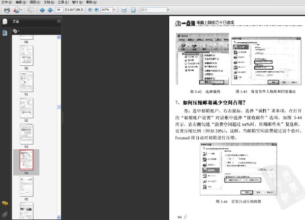
Task: Click the scrolling page view icon
Action: tap(124, 10)
